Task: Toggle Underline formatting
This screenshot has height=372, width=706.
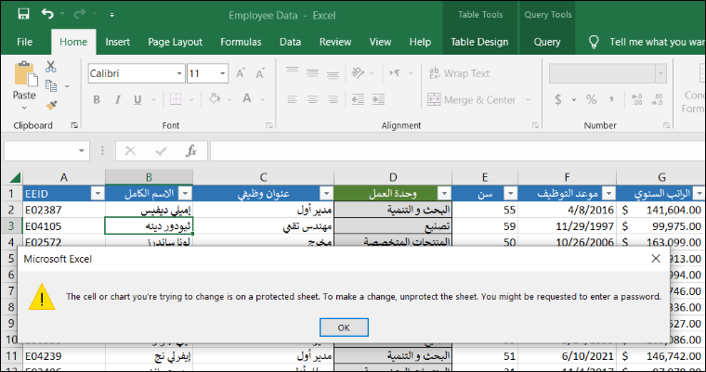Action: (137, 100)
